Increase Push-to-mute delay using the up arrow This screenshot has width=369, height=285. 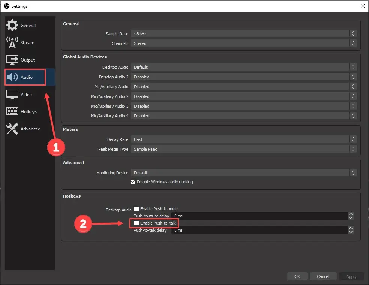click(351, 214)
